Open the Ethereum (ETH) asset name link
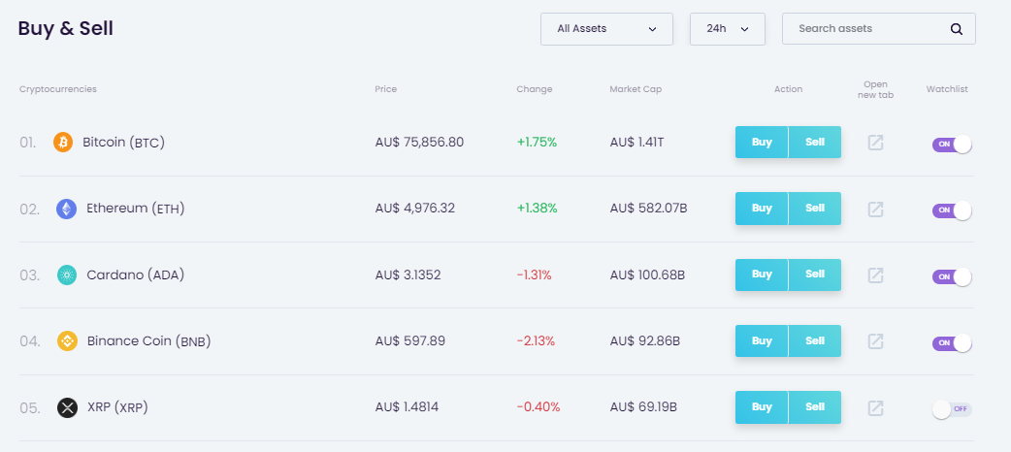Image resolution: width=1011 pixels, height=452 pixels. coord(136,209)
